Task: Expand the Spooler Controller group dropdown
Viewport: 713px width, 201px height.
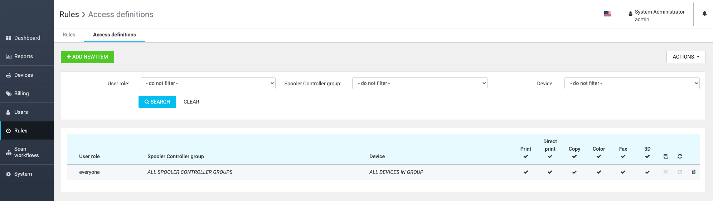Action: pos(419,83)
